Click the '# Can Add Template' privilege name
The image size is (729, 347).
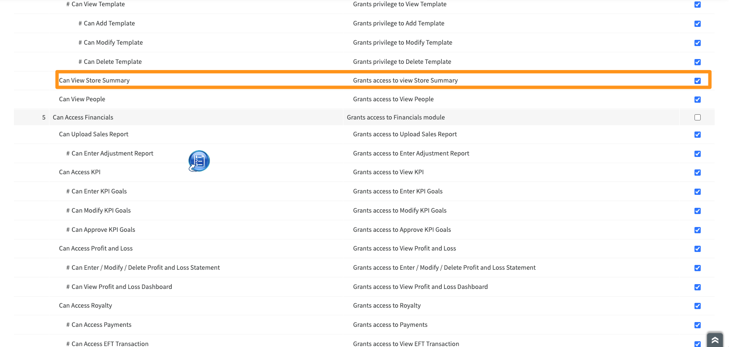point(106,23)
